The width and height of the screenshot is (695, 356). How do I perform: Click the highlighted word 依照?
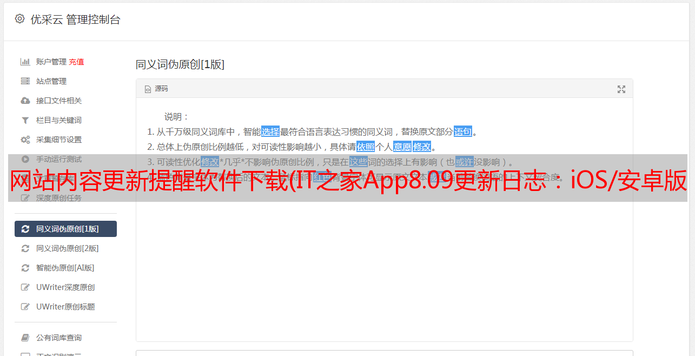click(x=366, y=147)
